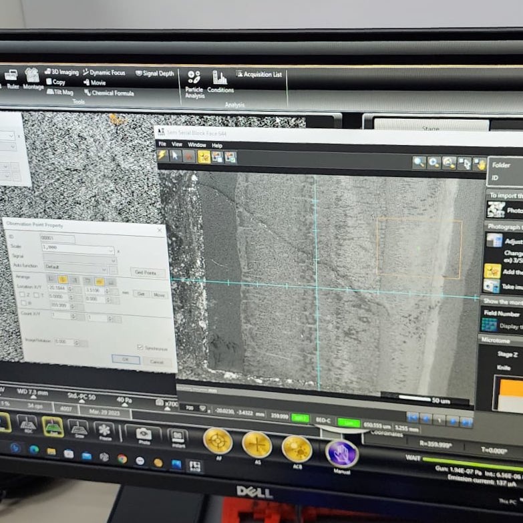Open the Help menu
Viewport: 523px width, 523px height.
click(x=217, y=146)
